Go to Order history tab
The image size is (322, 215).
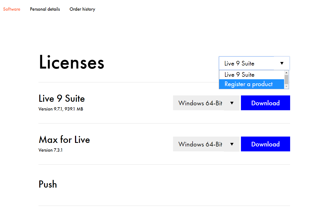point(82,9)
